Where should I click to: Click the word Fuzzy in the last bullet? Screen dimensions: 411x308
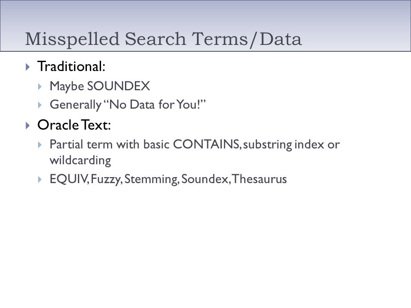[106, 179]
